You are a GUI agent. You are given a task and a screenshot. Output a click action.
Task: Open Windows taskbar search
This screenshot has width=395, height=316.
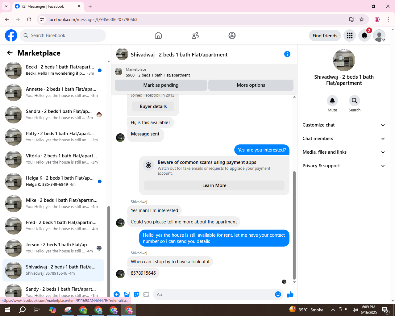22,310
